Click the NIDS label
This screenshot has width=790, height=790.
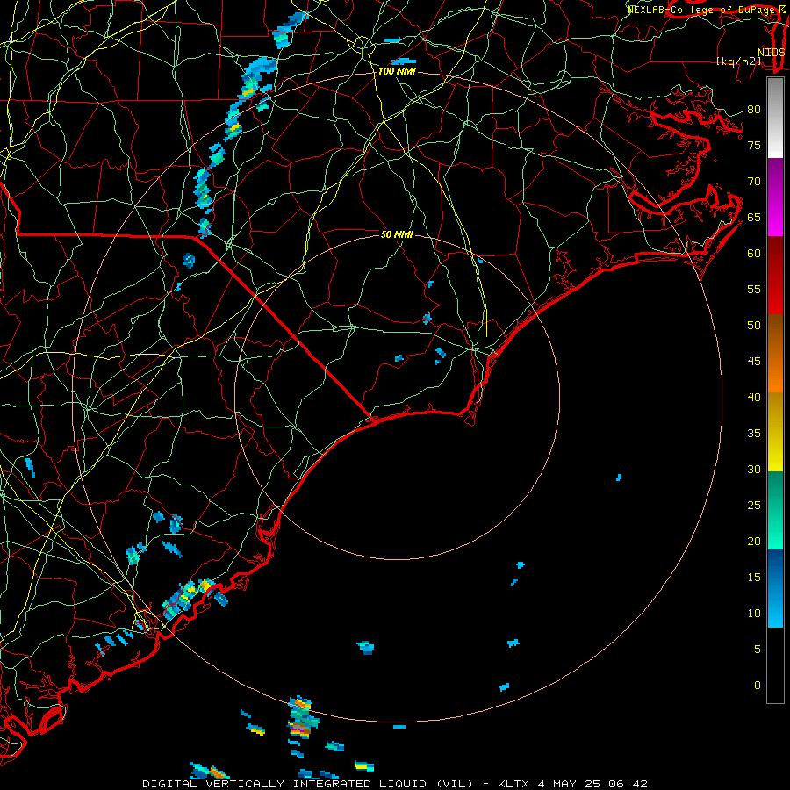pyautogui.click(x=771, y=53)
